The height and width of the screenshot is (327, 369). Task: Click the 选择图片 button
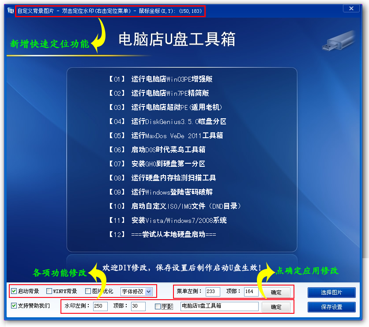click(331, 293)
